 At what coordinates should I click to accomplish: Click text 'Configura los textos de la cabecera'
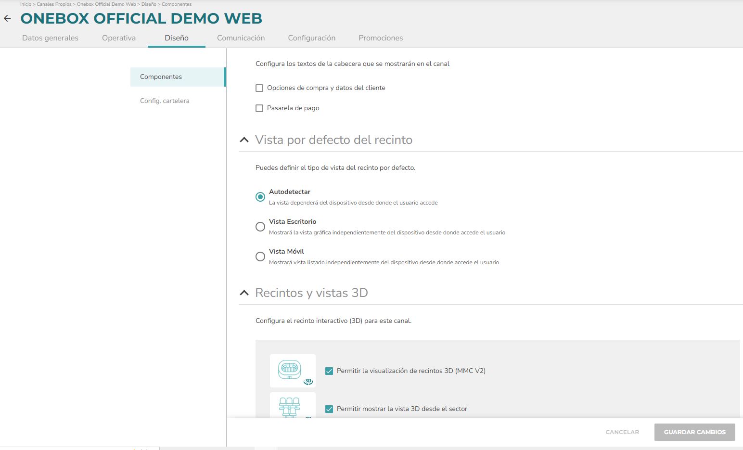[352, 64]
